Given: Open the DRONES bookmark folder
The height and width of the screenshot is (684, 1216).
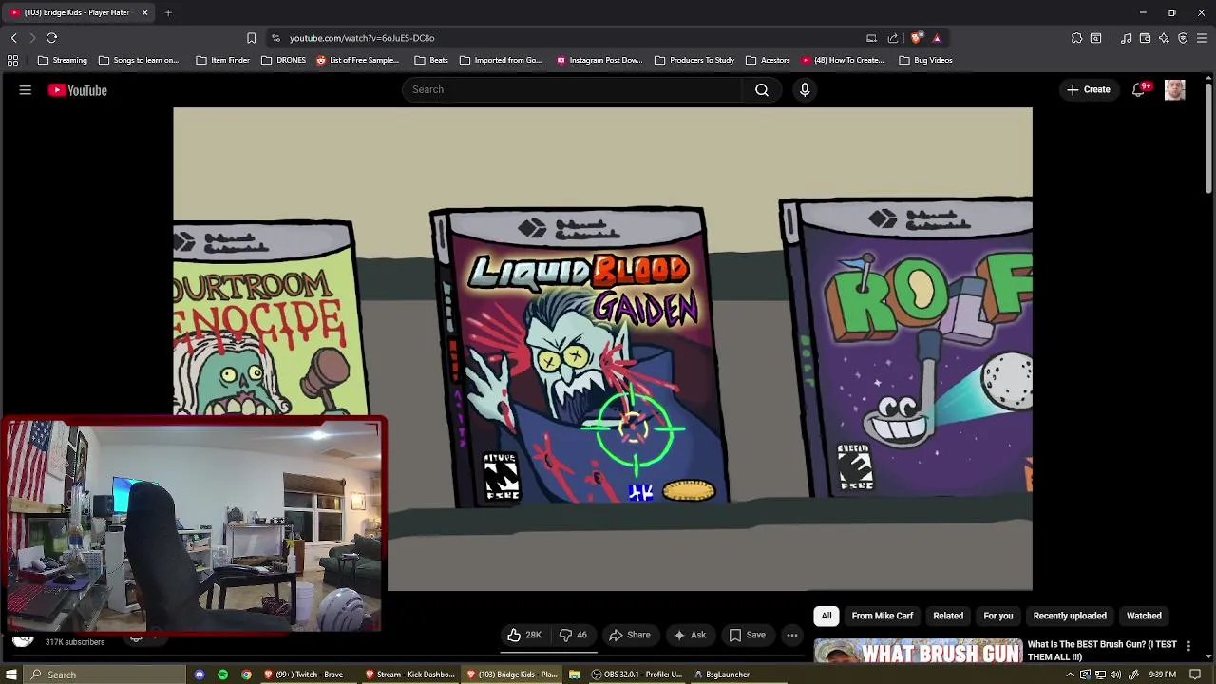Looking at the screenshot, I should pos(283,60).
